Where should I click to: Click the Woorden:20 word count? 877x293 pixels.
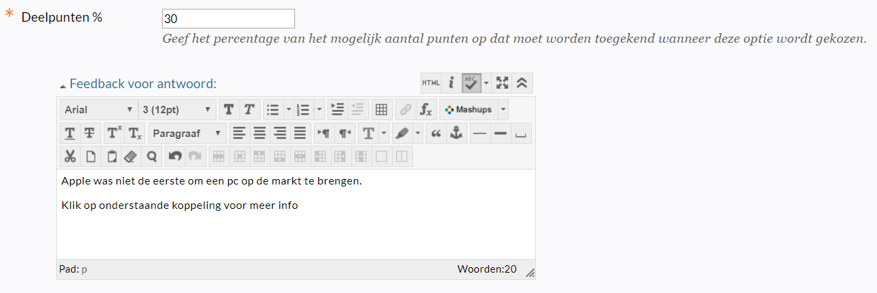click(x=487, y=269)
